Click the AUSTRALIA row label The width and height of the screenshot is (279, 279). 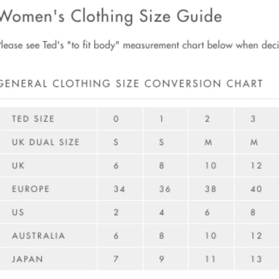pos(38,236)
